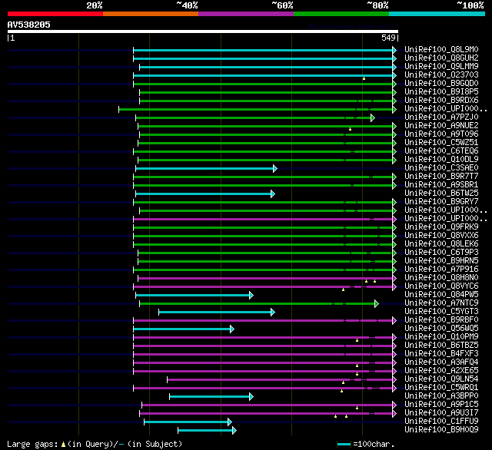Click the query end position 549
The width and height of the screenshot is (492, 450).
pos(388,38)
